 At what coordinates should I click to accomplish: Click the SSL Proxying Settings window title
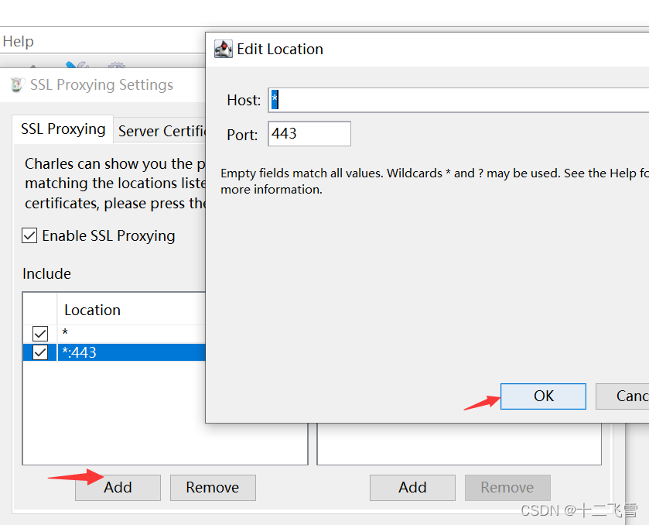tap(101, 84)
